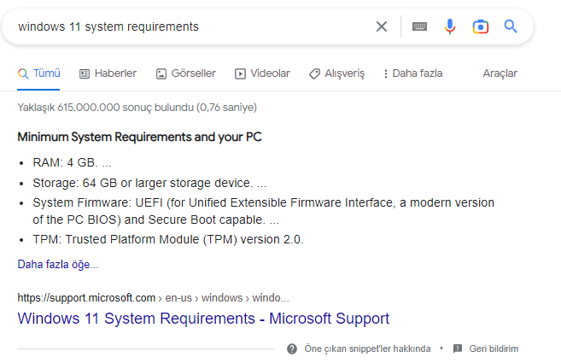Click the Öne çıkan snippet'ler hakkında link
This screenshot has height=363, width=561.
369,348
